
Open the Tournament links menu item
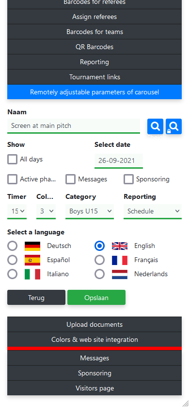click(x=94, y=77)
